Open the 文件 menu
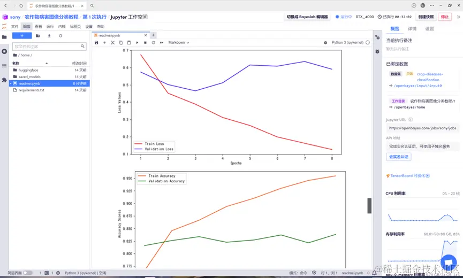The image size is (463, 278). [x=15, y=27]
